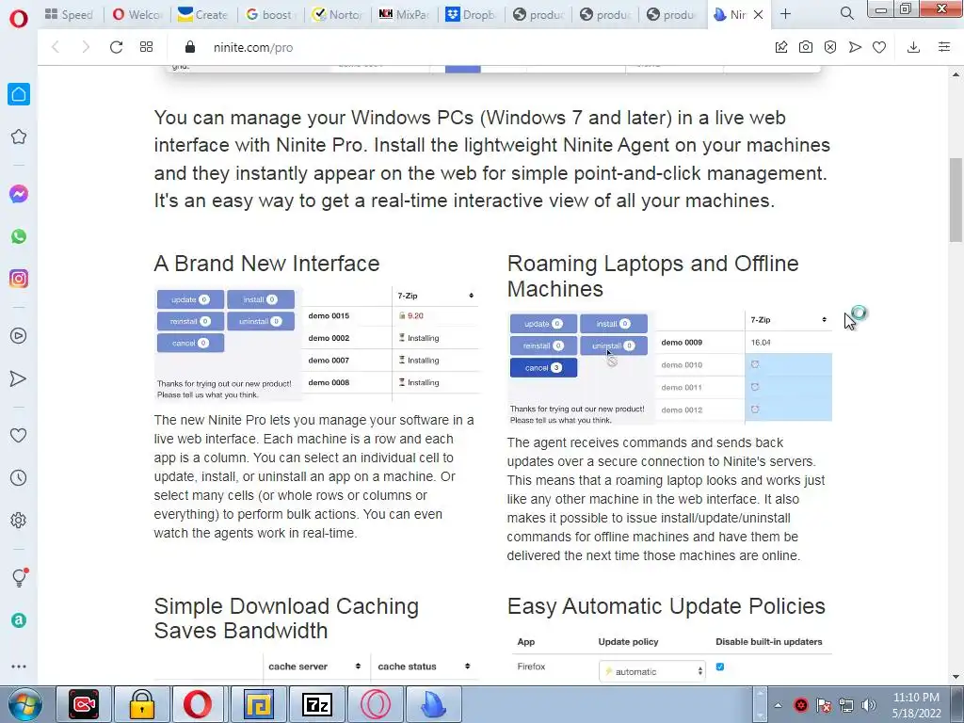Click the Snapshot camera icon
The height and width of the screenshot is (723, 964).
(806, 47)
